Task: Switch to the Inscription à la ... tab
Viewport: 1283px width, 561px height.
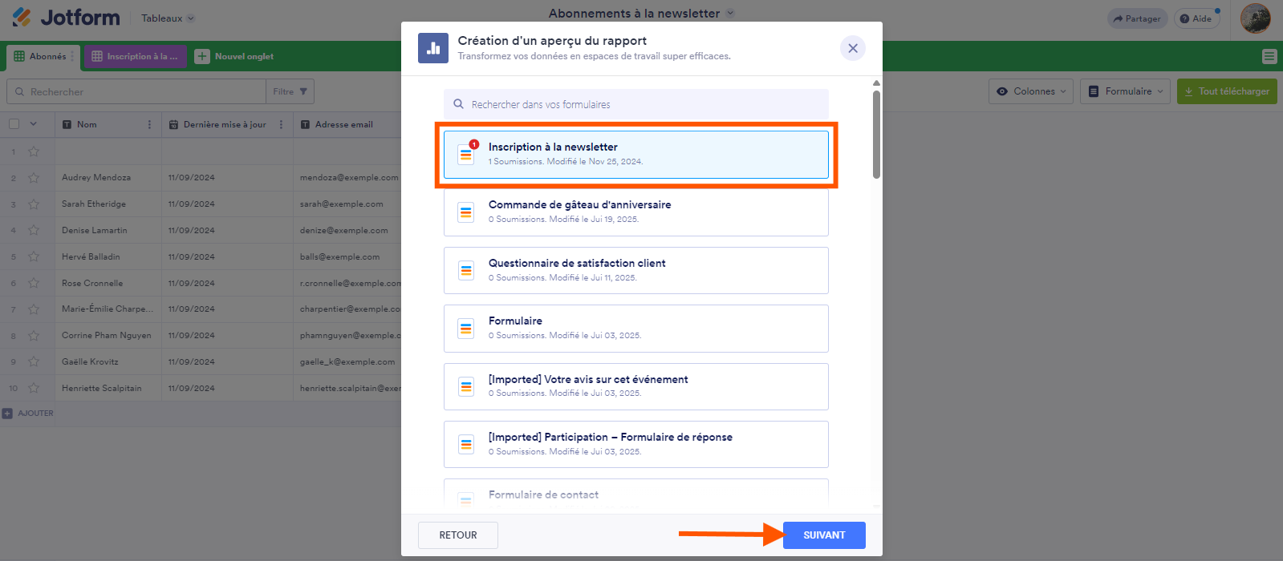Action: pyautogui.click(x=135, y=56)
